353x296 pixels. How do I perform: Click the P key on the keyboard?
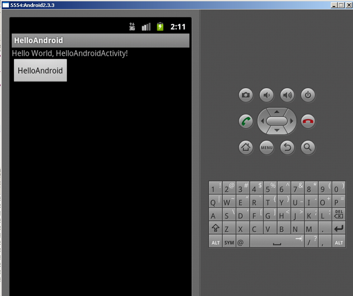coord(339,201)
